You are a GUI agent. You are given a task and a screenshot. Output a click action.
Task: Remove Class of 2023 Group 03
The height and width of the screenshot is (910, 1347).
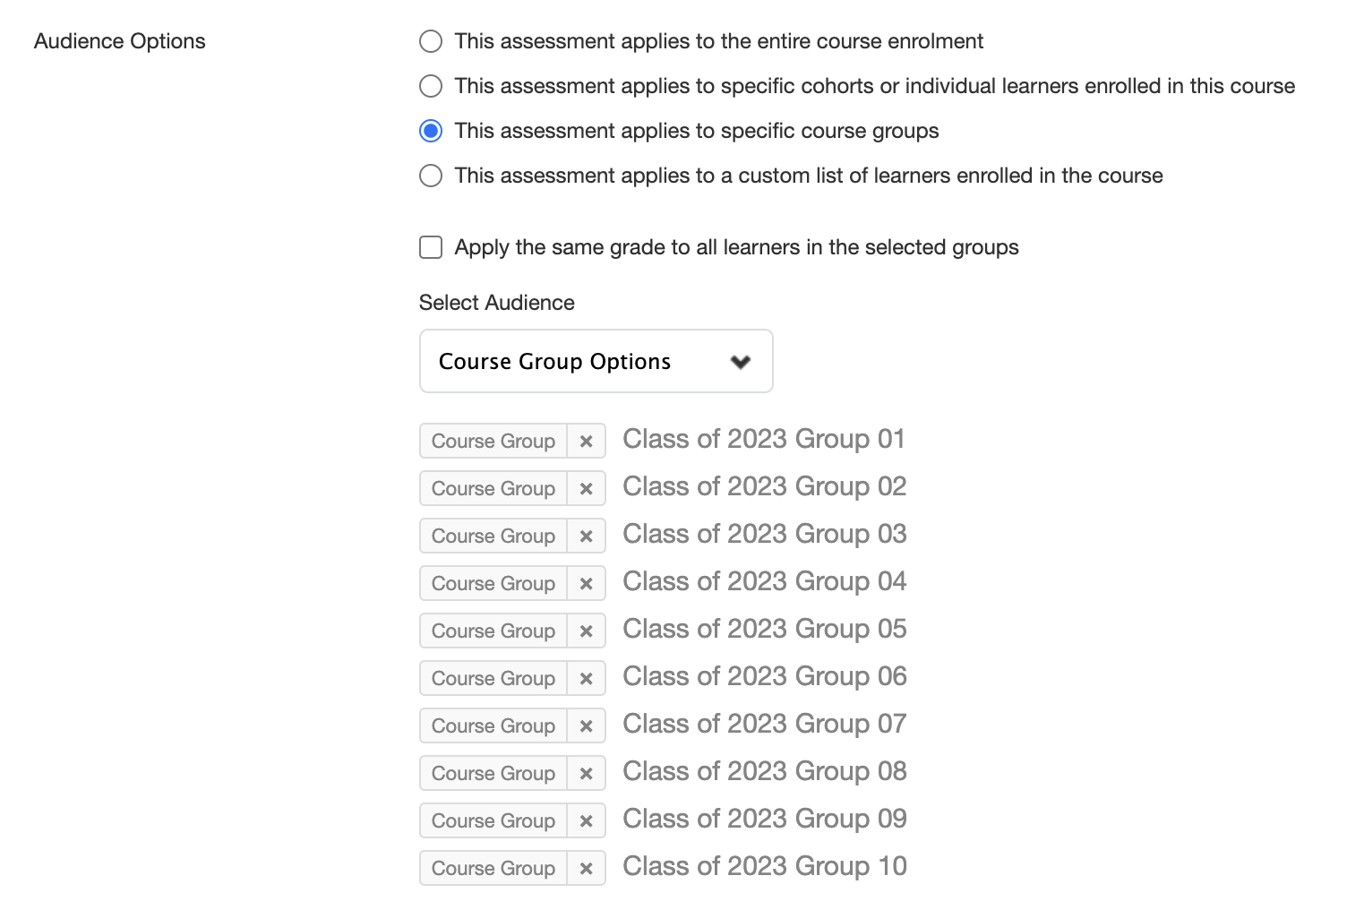coord(587,536)
